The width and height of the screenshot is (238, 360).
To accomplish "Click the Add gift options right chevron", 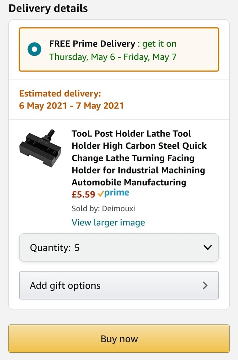I will [x=205, y=285].
